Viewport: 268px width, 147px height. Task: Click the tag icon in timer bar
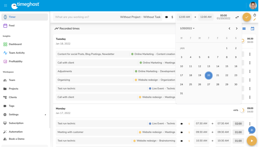[x=167, y=17]
